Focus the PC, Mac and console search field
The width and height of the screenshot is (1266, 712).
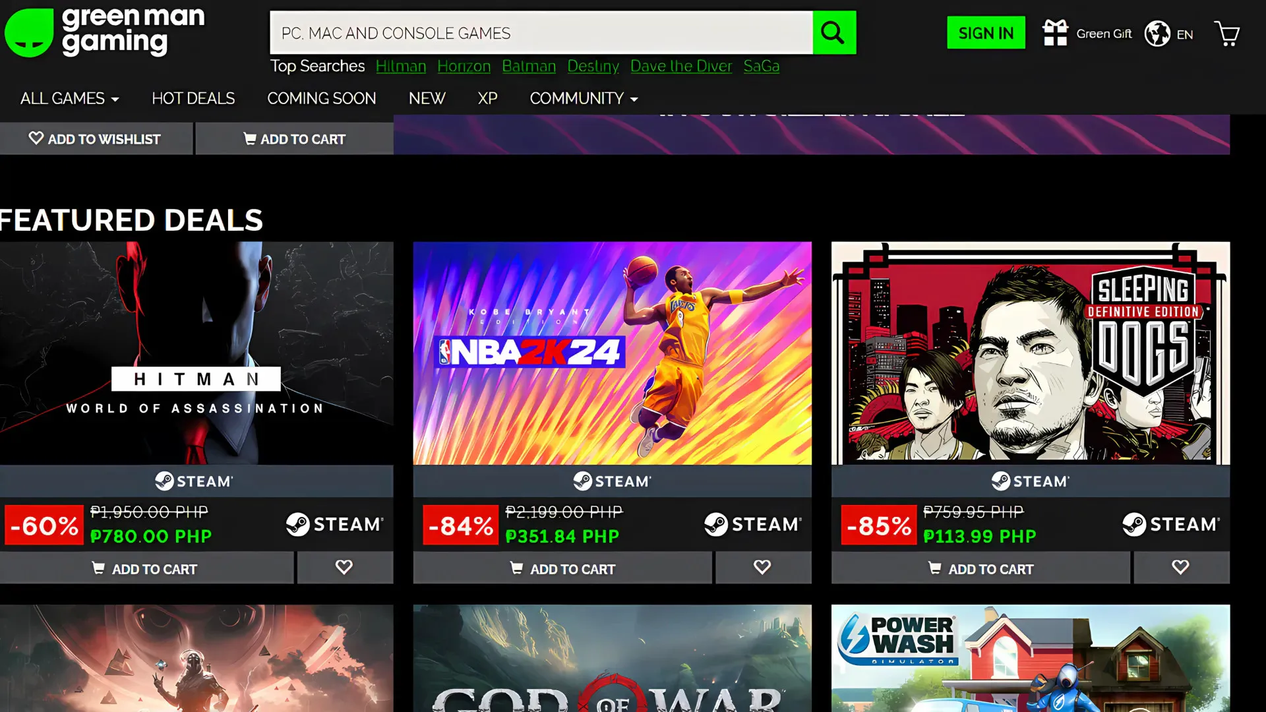point(541,33)
